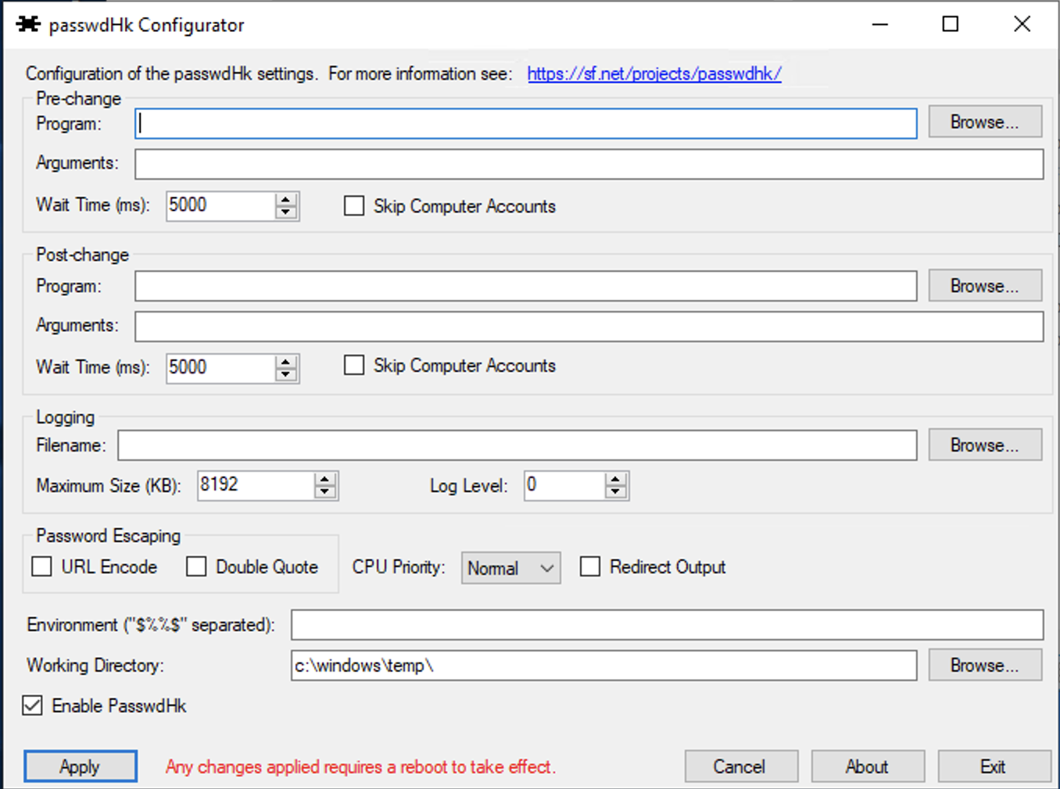
Task: Open the CPU Priority dropdown
Action: coord(510,569)
